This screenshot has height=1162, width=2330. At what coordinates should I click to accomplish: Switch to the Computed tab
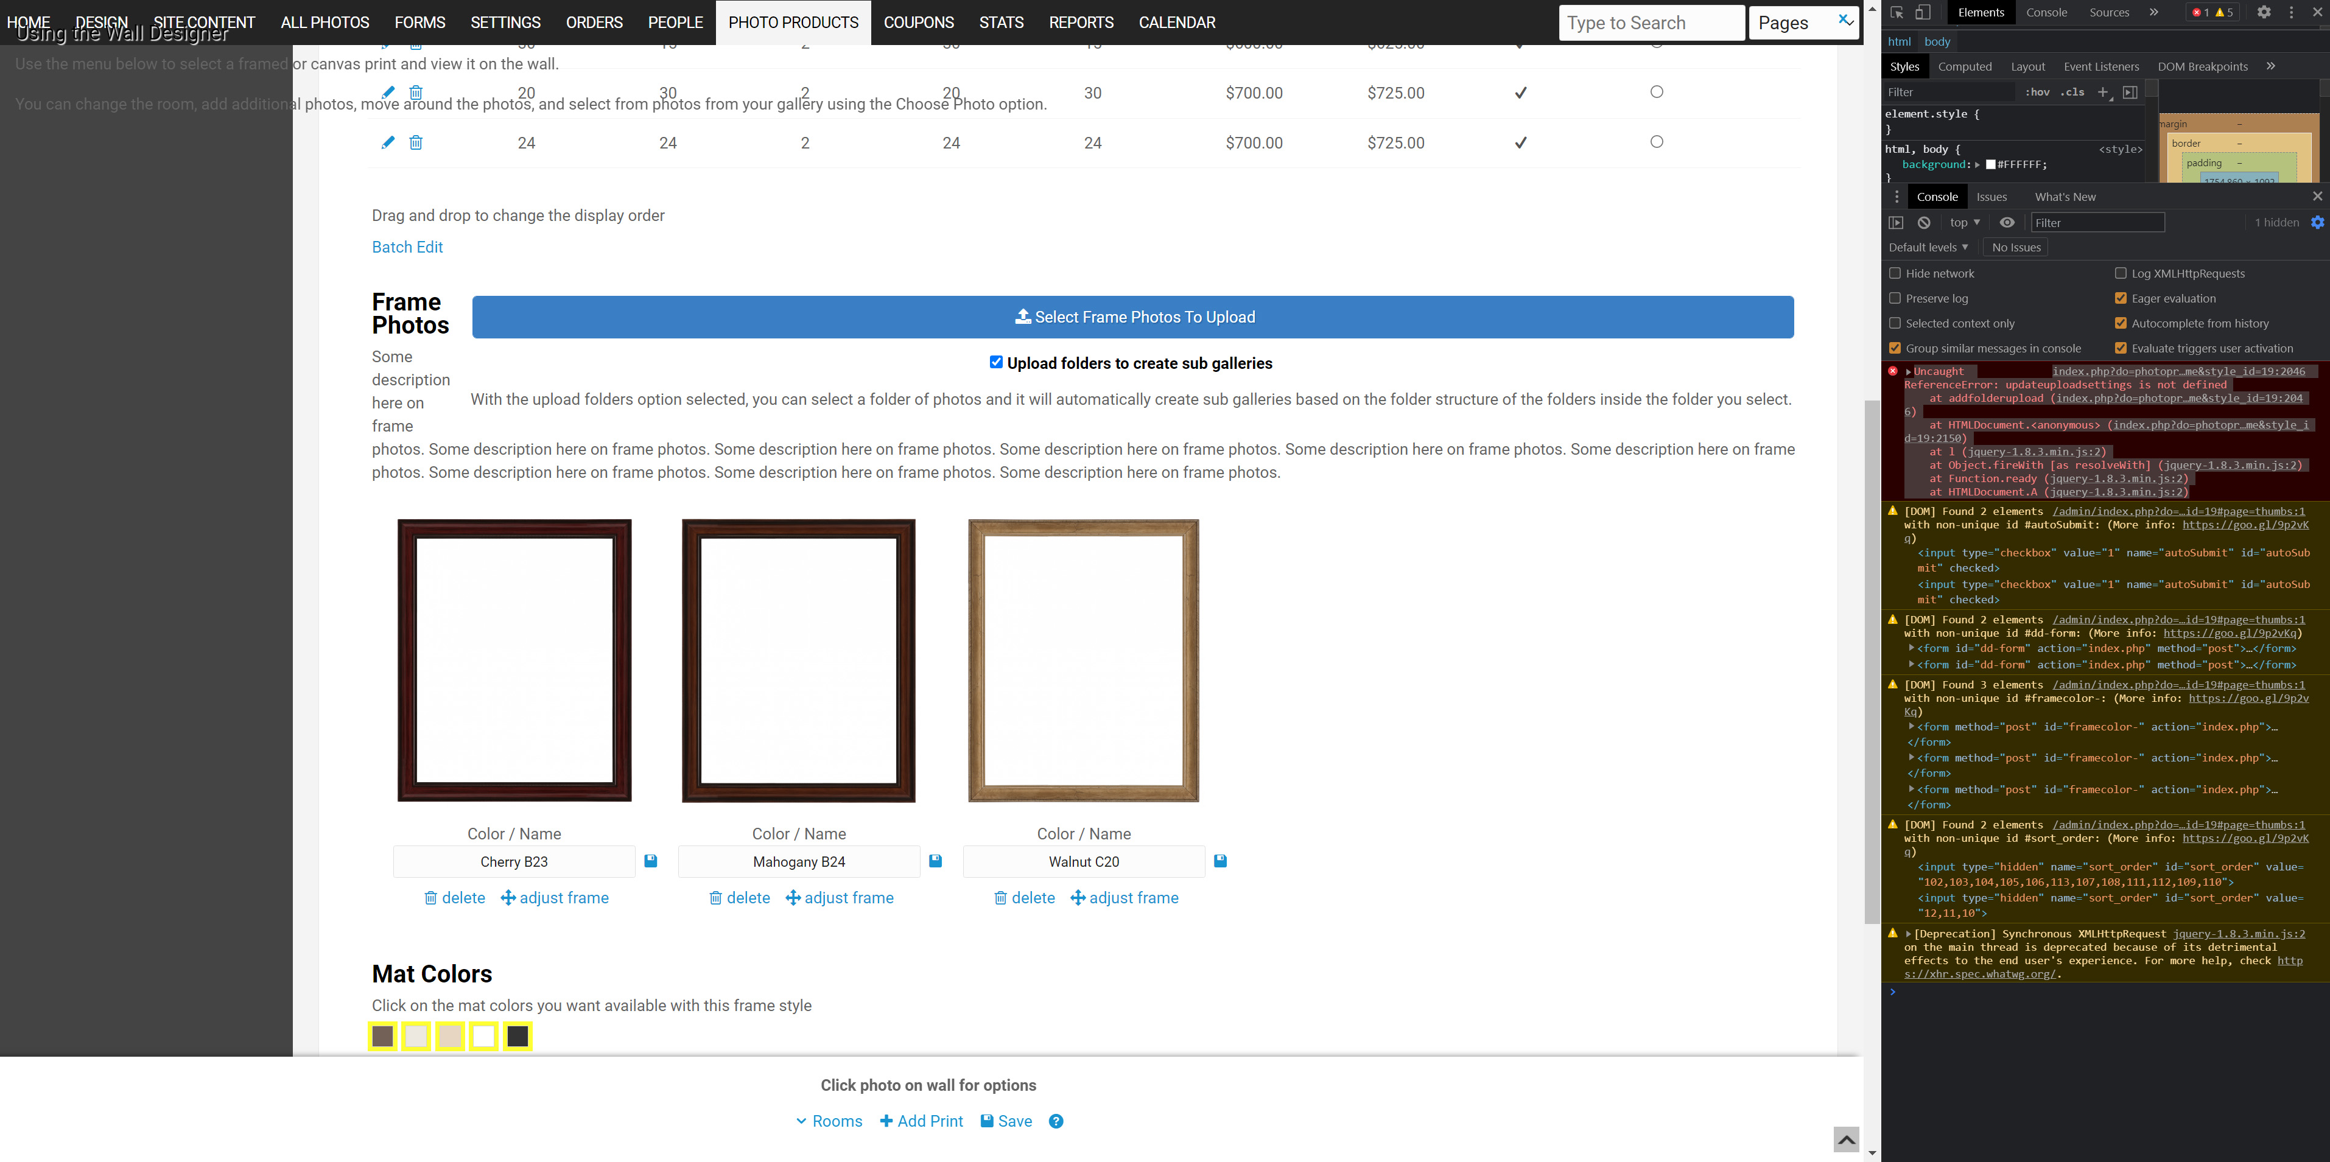pyautogui.click(x=1965, y=66)
